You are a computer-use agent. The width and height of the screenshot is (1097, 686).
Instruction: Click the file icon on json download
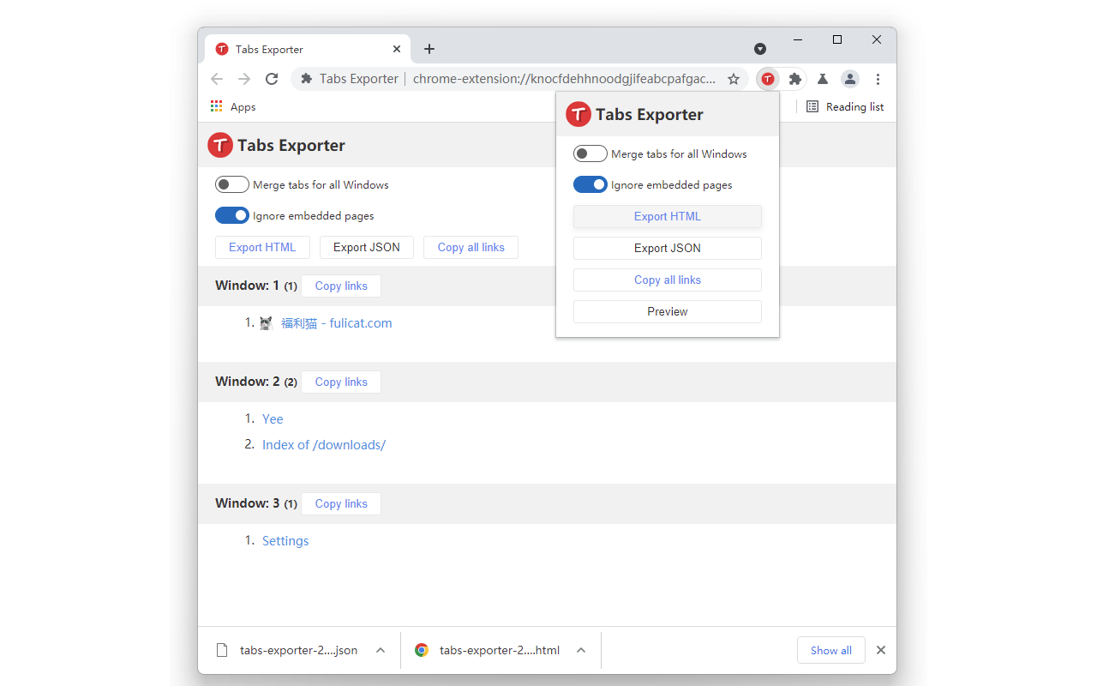(x=222, y=650)
